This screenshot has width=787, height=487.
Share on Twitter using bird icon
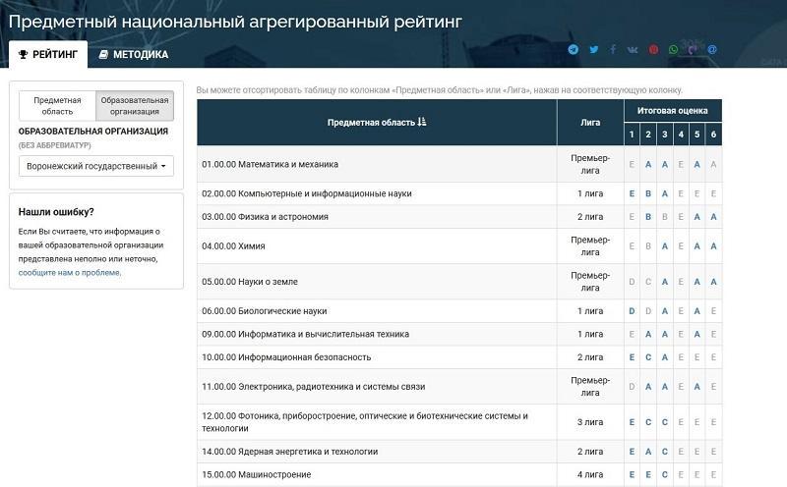click(x=593, y=49)
